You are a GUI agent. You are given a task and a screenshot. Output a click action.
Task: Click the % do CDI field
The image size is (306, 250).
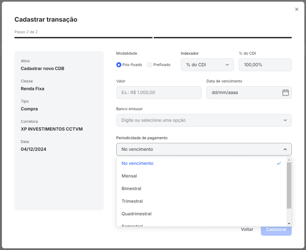click(x=265, y=65)
